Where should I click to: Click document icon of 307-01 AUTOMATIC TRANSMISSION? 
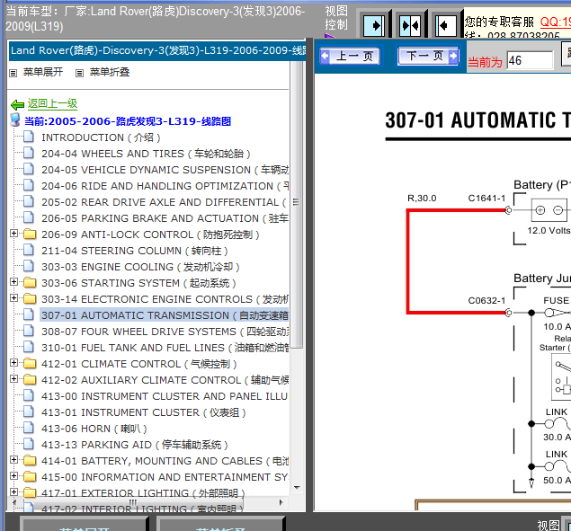(x=29, y=314)
